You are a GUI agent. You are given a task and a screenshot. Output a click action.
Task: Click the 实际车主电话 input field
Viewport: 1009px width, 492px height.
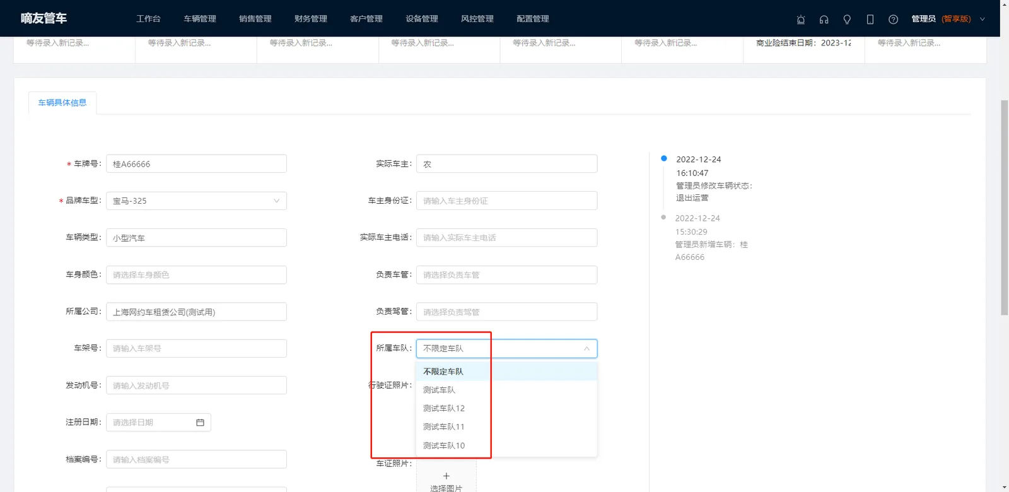(506, 238)
